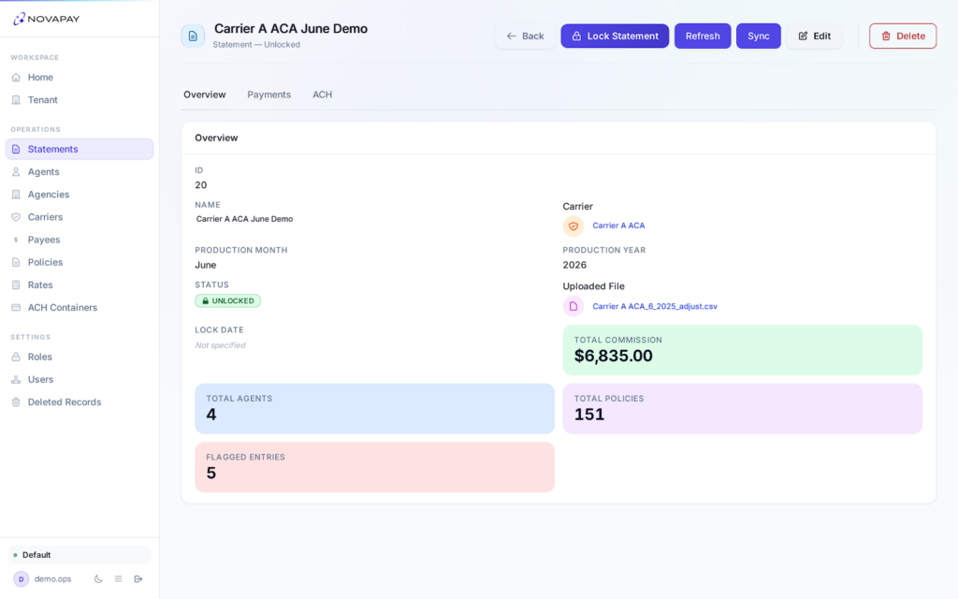
Task: Click the Payees dollar icon
Action: click(16, 240)
